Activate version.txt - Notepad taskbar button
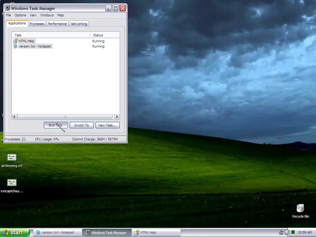This screenshot has width=316, height=237. pos(57,233)
